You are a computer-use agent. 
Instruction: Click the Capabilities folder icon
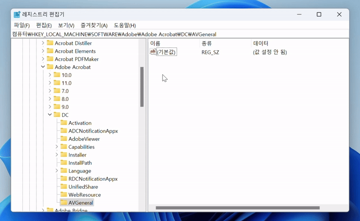point(63,147)
